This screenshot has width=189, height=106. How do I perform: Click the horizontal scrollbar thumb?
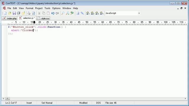pos(7,99)
